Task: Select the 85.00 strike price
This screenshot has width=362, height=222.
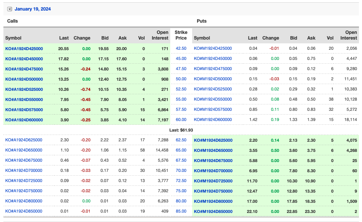Action: [181, 211]
